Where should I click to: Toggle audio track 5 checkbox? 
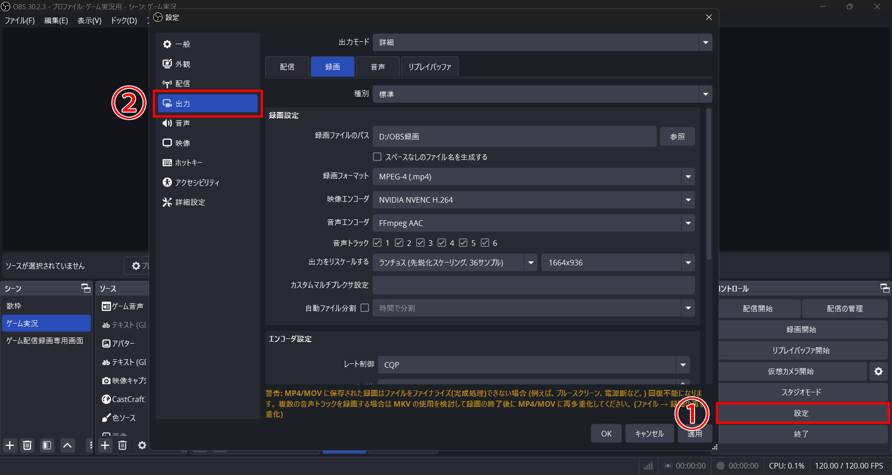[x=463, y=243]
